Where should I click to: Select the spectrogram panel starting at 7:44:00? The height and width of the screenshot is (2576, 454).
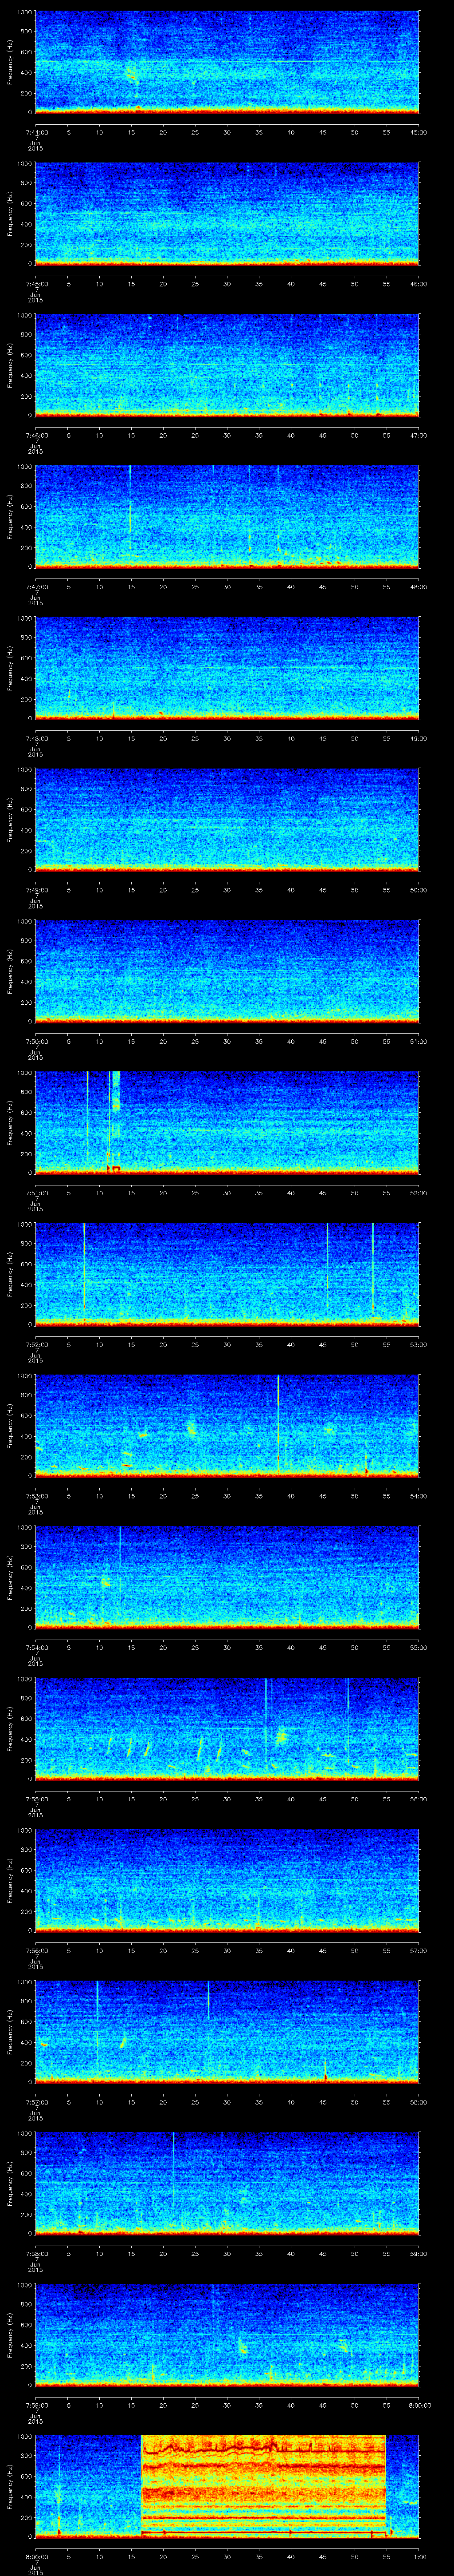pos(227,62)
